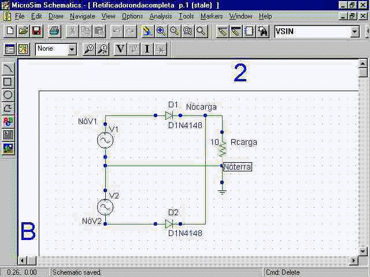Print the schematic
This screenshot has height=277, width=370.
[55, 31]
